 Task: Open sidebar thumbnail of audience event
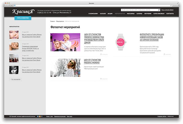(14, 58)
